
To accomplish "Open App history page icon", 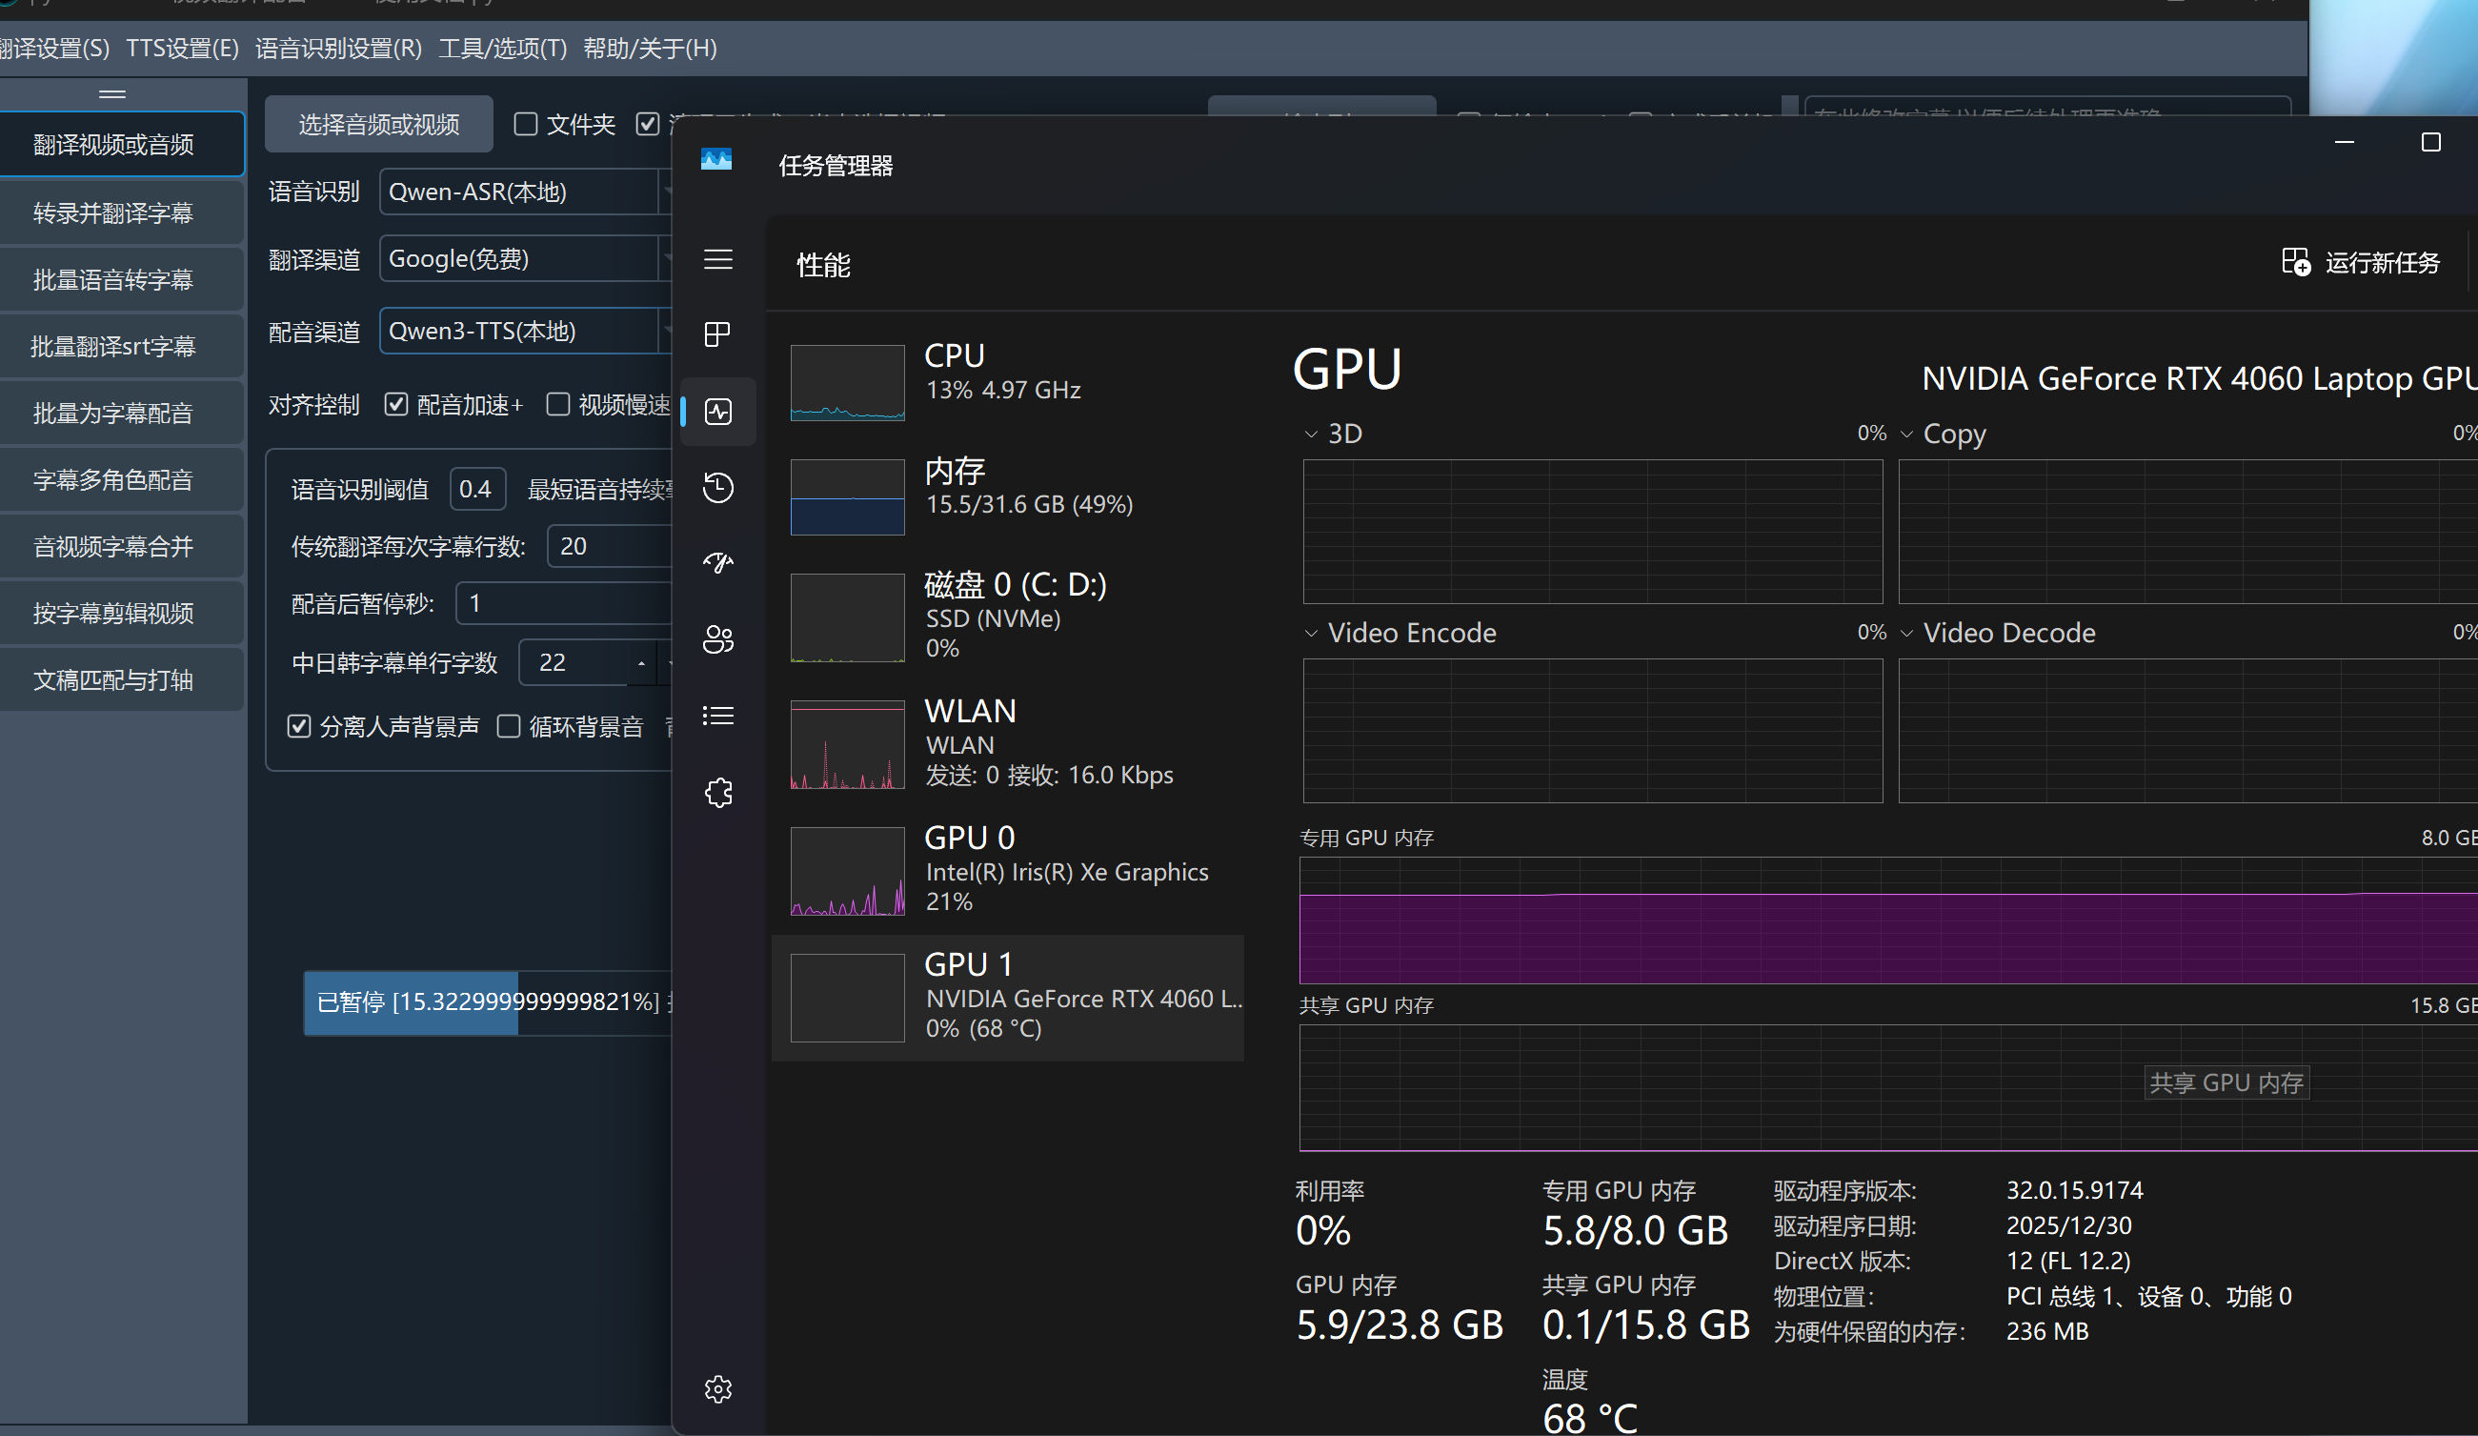I will coord(717,488).
